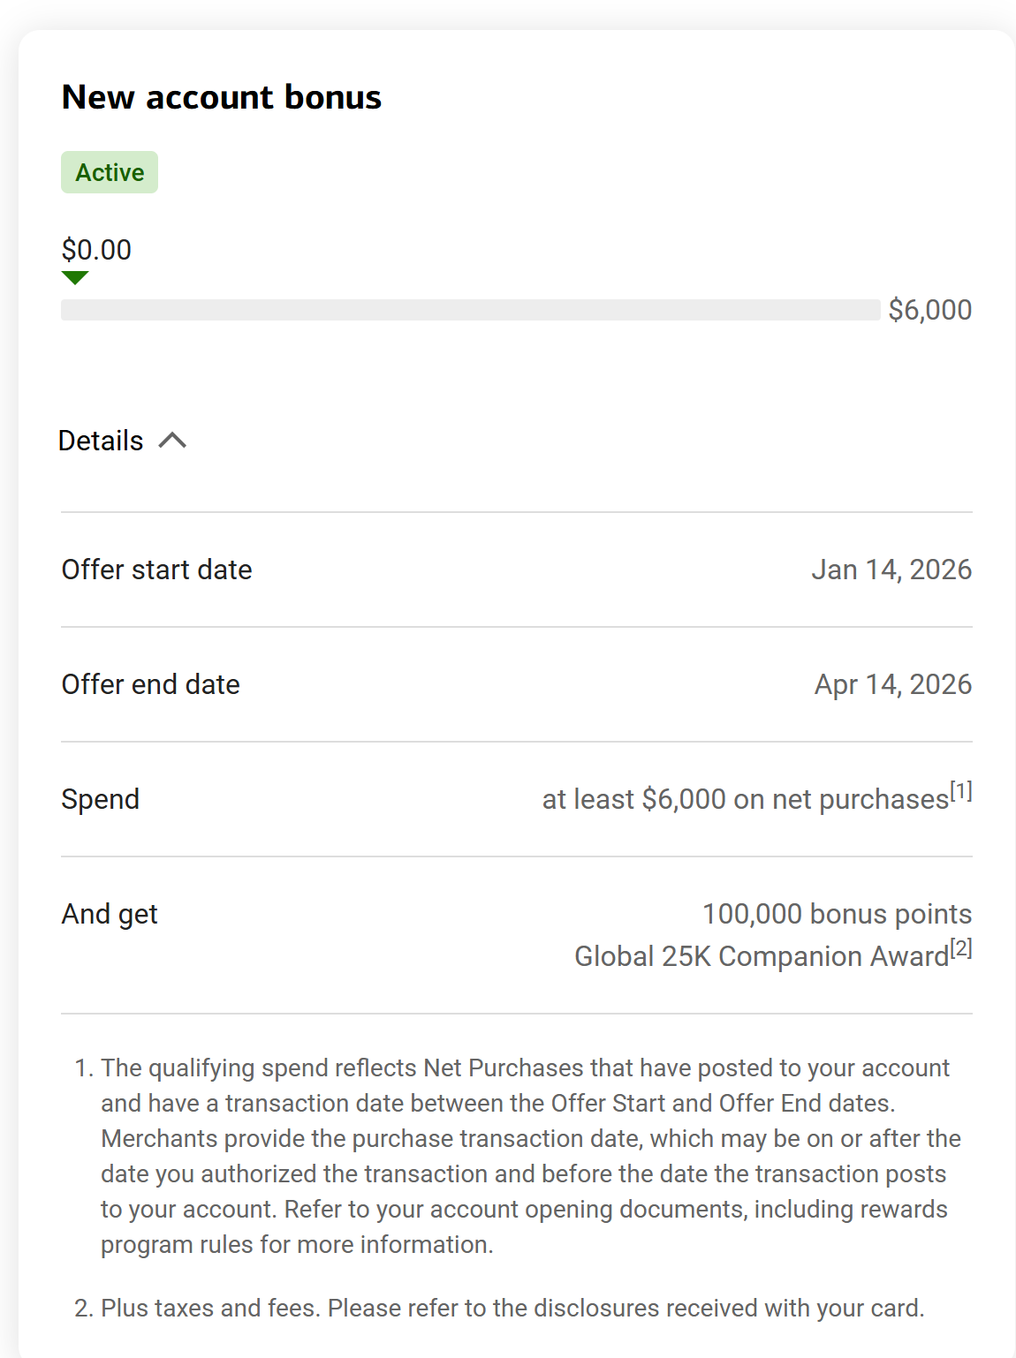Click the green Active status badge
The image size is (1016, 1358).
(x=110, y=172)
